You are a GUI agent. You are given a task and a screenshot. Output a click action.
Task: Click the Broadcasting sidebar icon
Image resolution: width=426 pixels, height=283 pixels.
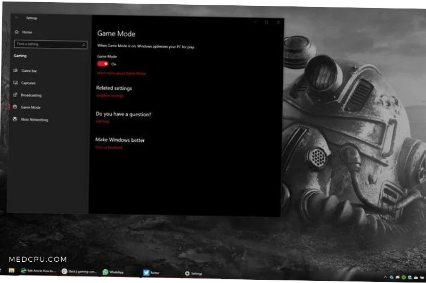[x=15, y=95]
